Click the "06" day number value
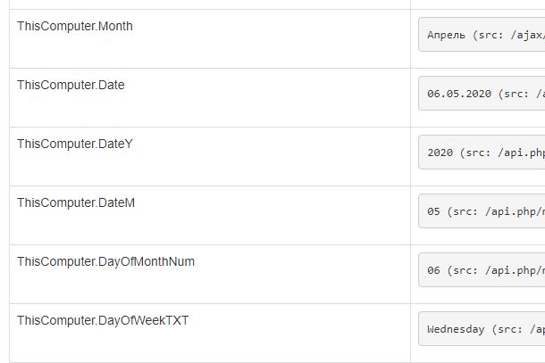Image resolution: width=545 pixels, height=363 pixels. tap(434, 270)
